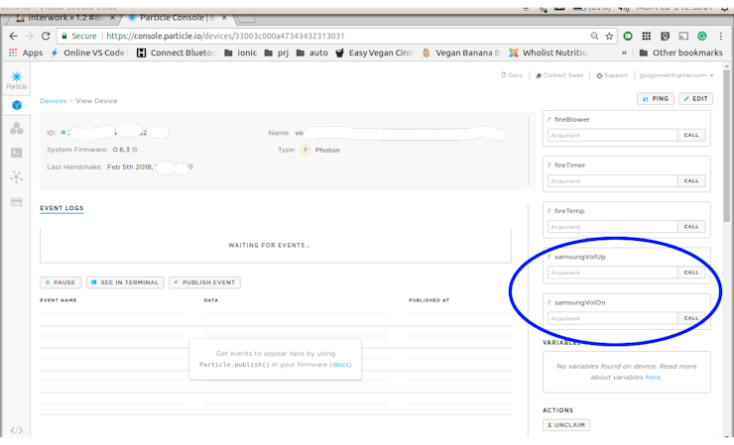
Task: Click the samsungVolUp argument field
Action: tap(612, 273)
